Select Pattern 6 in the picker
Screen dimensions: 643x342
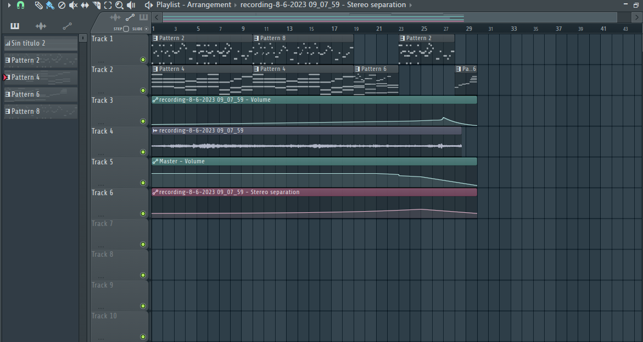tap(41, 95)
